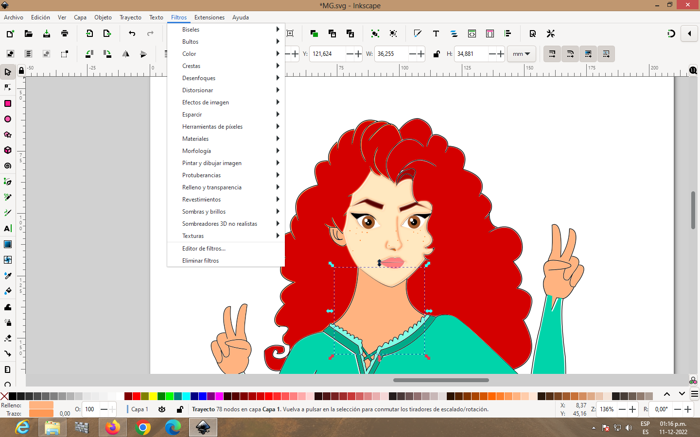Click Eliminar filtros
Image resolution: width=700 pixels, height=437 pixels.
[x=226, y=261]
